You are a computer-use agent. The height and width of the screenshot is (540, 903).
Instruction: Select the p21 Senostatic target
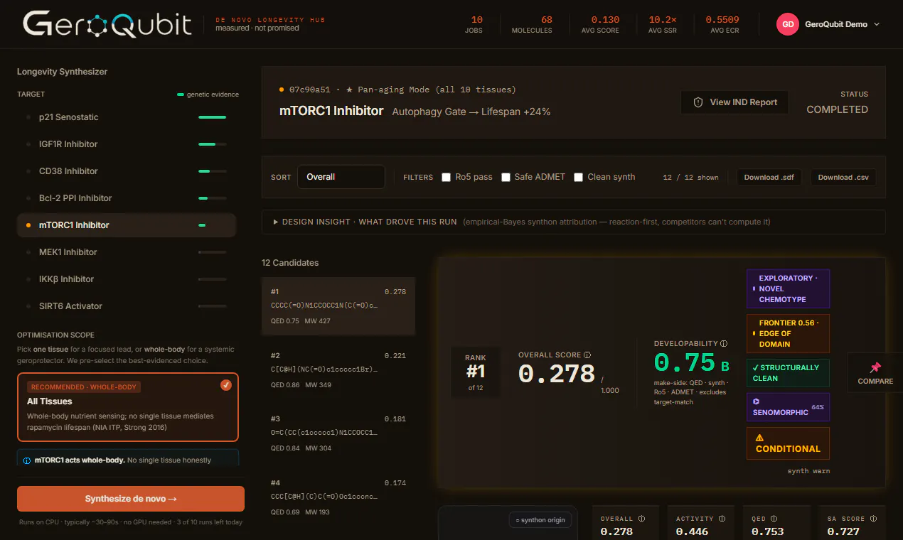(127, 117)
